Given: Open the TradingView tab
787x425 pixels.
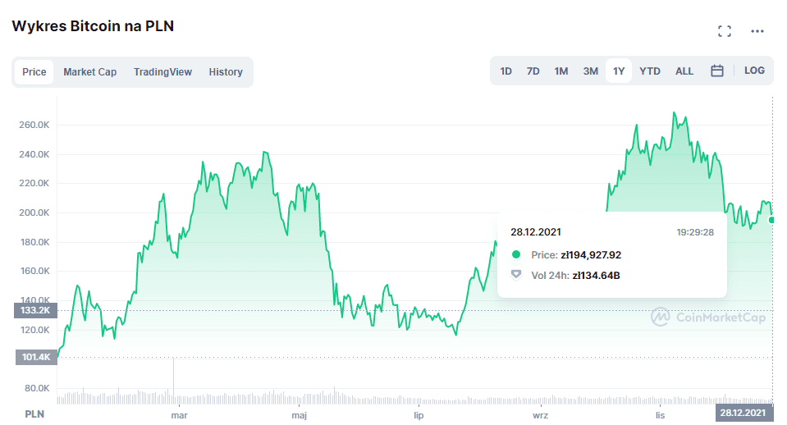Looking at the screenshot, I should (x=162, y=72).
